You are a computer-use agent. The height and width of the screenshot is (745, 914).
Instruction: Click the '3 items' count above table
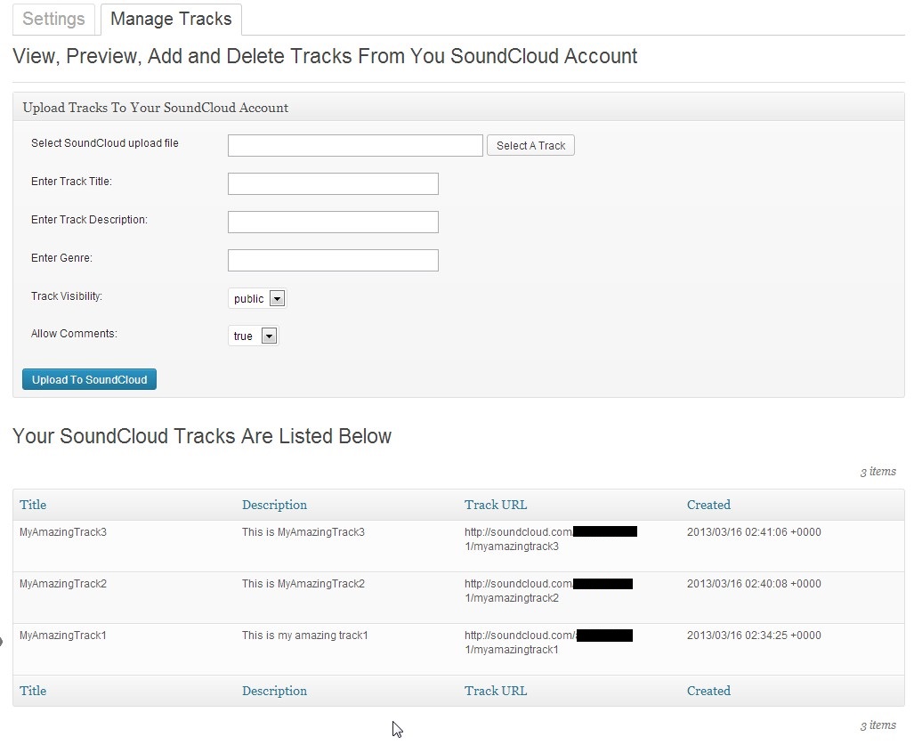pos(878,472)
